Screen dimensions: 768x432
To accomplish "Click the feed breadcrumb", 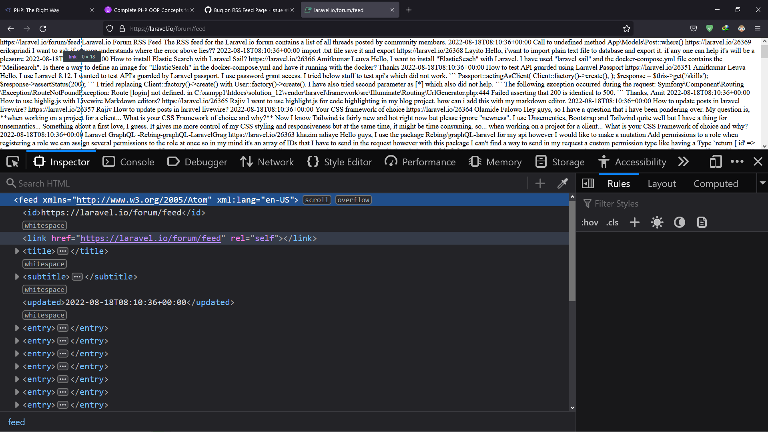I will (x=16, y=422).
